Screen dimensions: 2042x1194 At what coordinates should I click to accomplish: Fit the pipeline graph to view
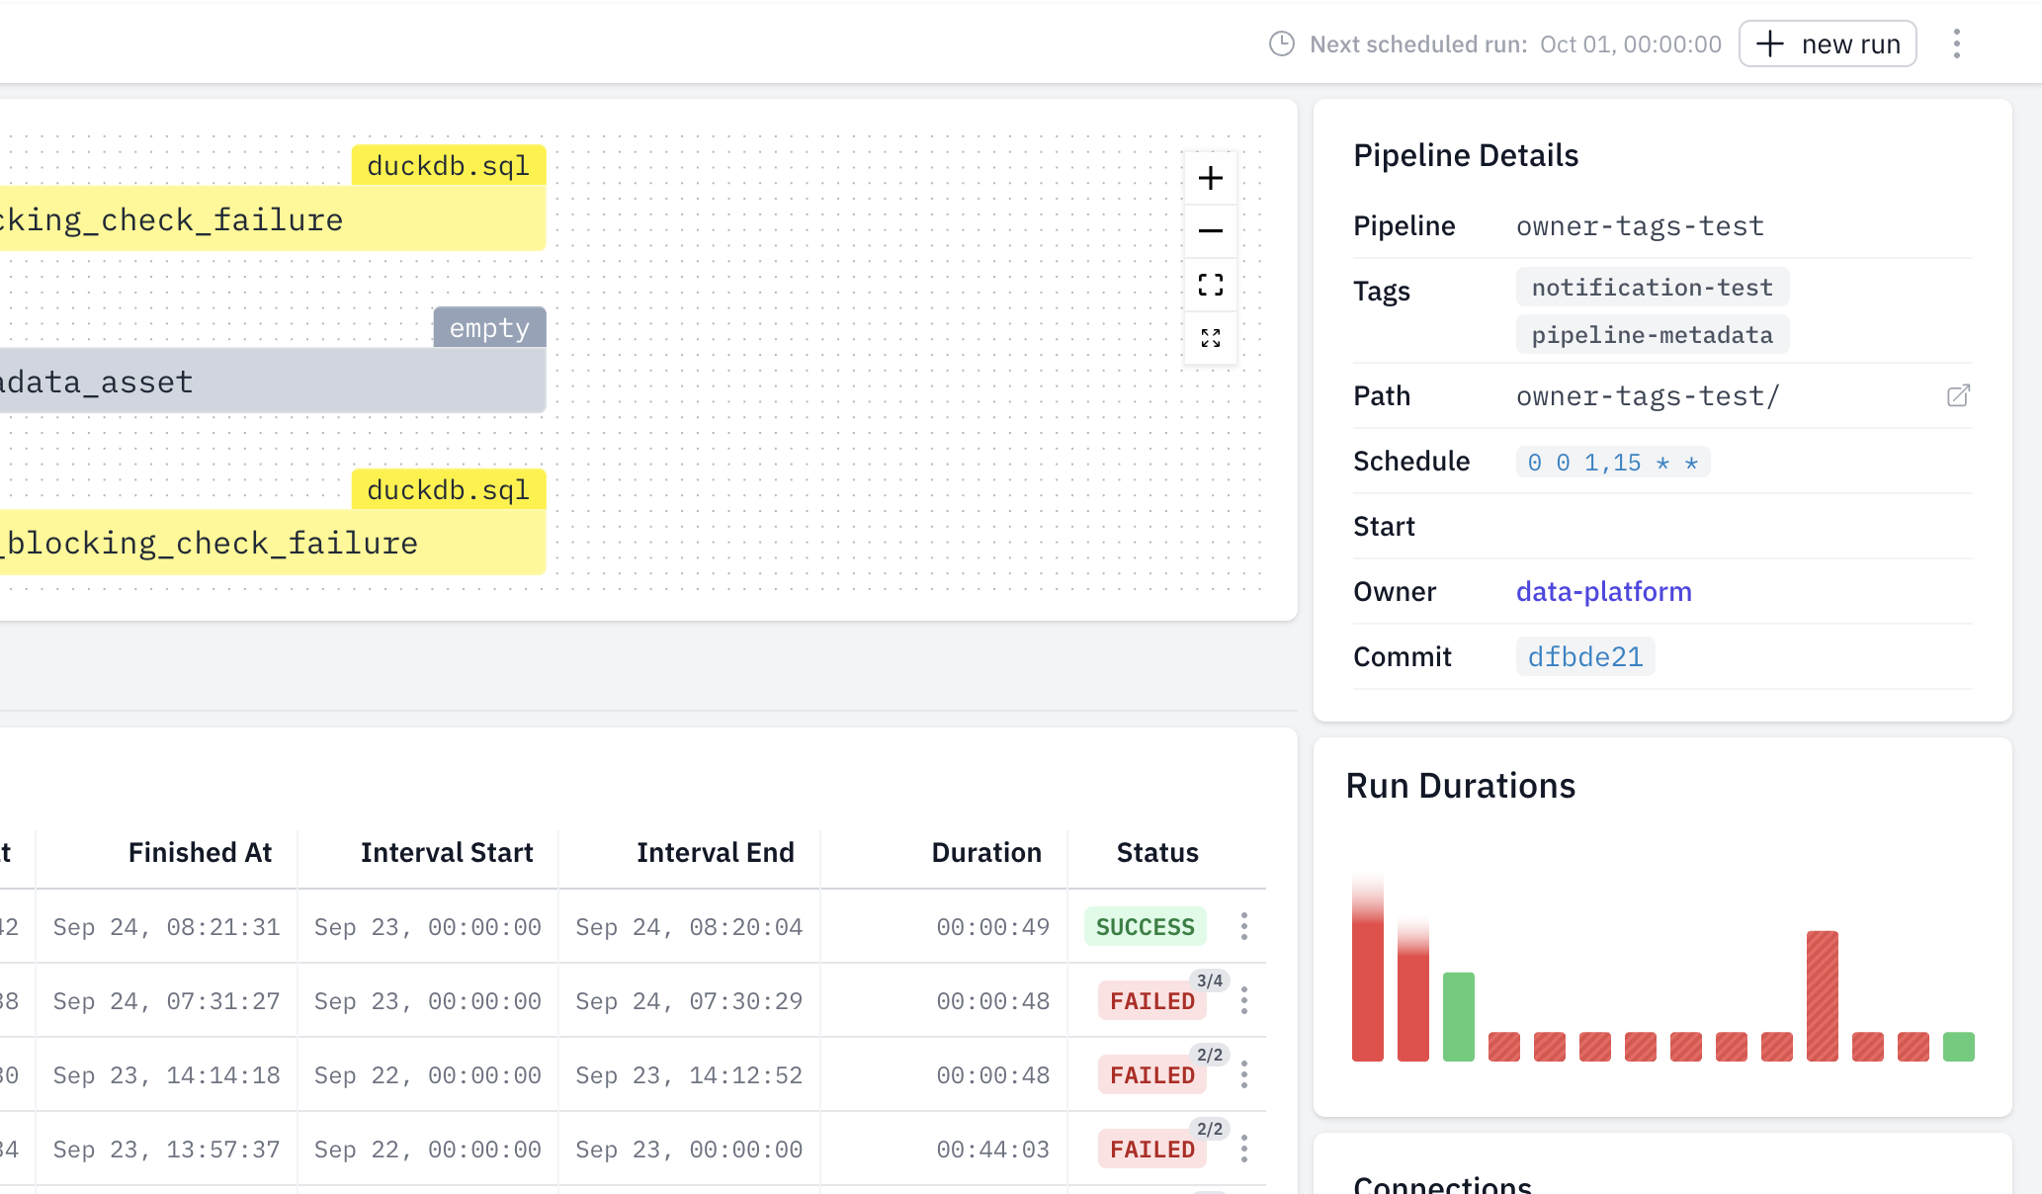[x=1211, y=285]
